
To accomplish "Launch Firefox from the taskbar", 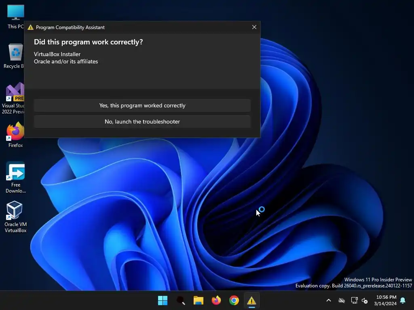I will 216,300.
